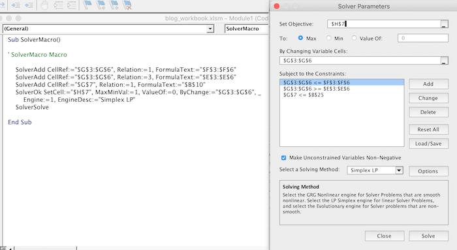Viewport: 457px width, 250px height.
Task: Click range selector icon for Set Objective
Action: click(x=444, y=24)
